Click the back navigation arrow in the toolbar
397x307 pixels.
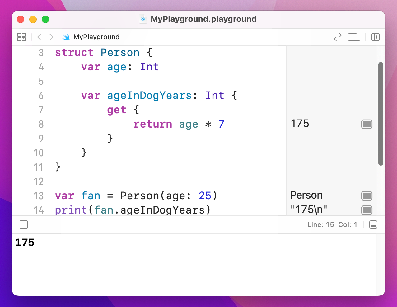click(x=39, y=37)
